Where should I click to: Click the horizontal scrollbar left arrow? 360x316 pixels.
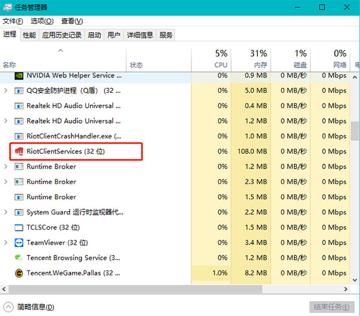pos(4,289)
